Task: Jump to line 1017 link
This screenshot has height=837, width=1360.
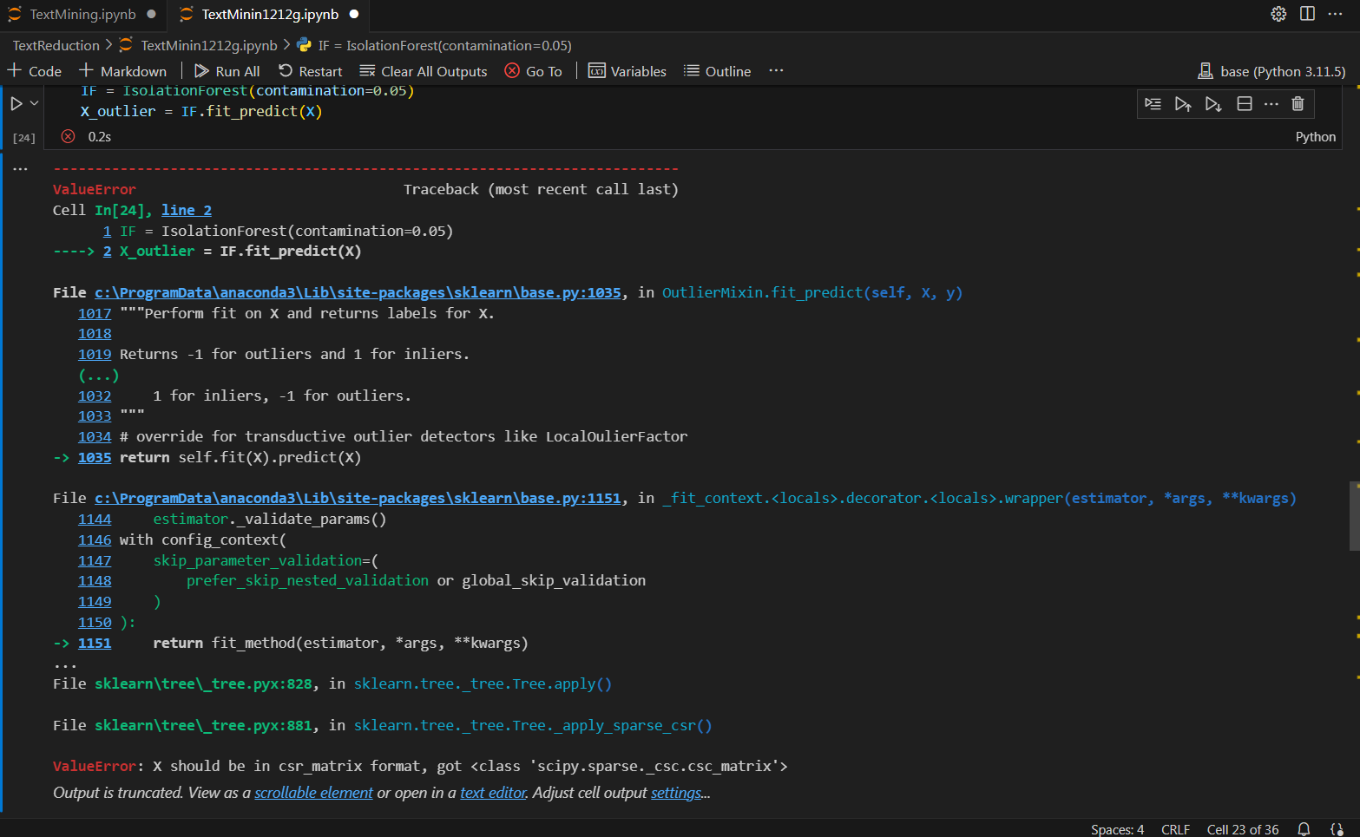Action: pyautogui.click(x=95, y=313)
